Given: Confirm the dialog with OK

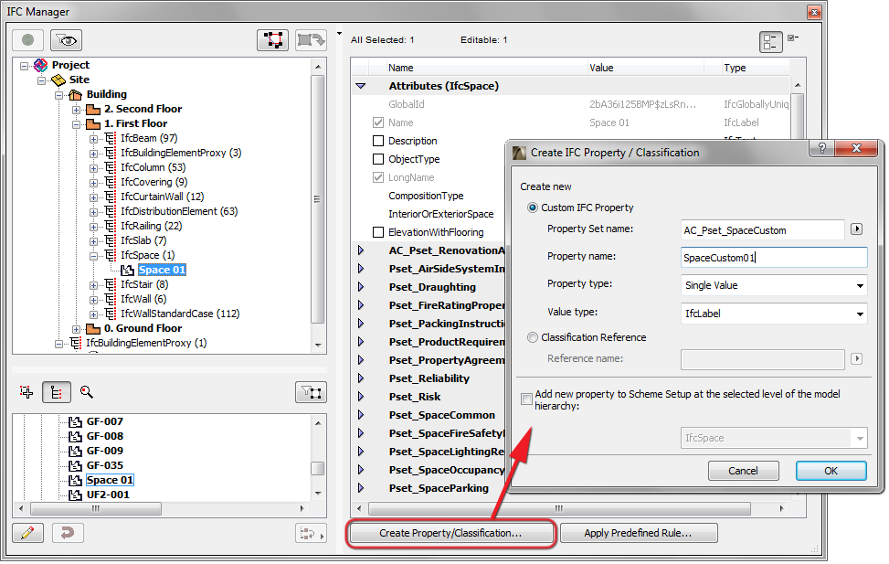Looking at the screenshot, I should (831, 471).
